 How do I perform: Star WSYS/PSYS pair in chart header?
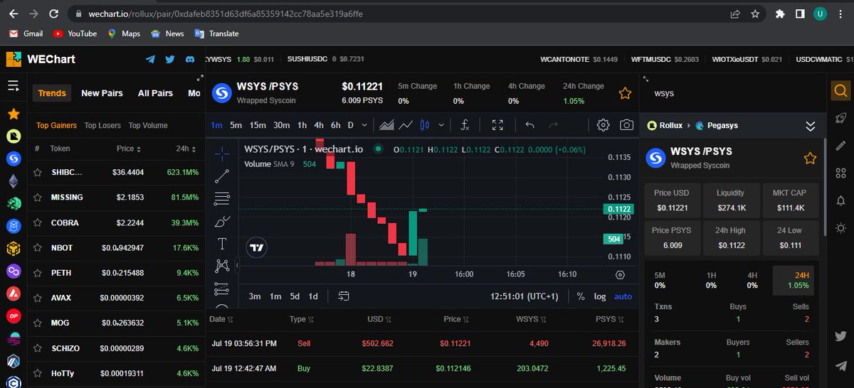pyautogui.click(x=625, y=93)
